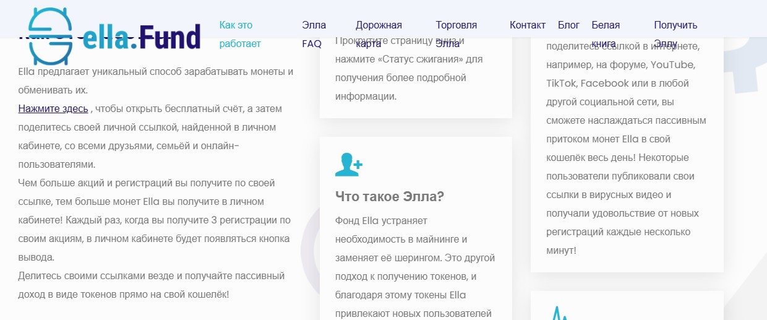Screen dimensions: 767x320
Task: Open the Как это работает menu item
Action: [240, 35]
